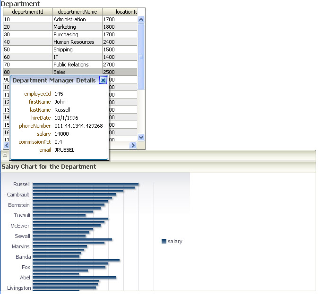Click the departmentName column header
Image resolution: width=319 pixels, height=294 pixels.
tap(78, 12)
